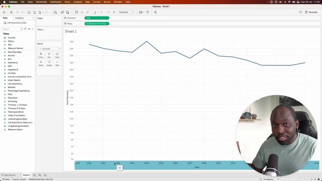This screenshot has height=181, width=322.
Task: Switch to the Data tab
Action: [5, 18]
